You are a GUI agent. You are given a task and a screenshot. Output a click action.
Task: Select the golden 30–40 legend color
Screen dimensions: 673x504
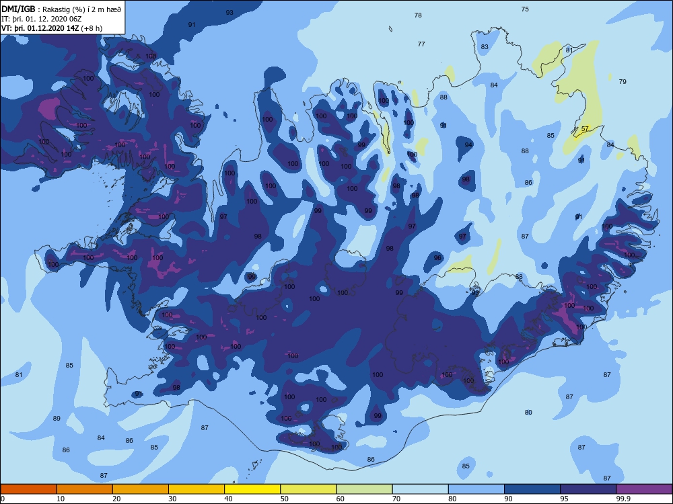(197, 489)
